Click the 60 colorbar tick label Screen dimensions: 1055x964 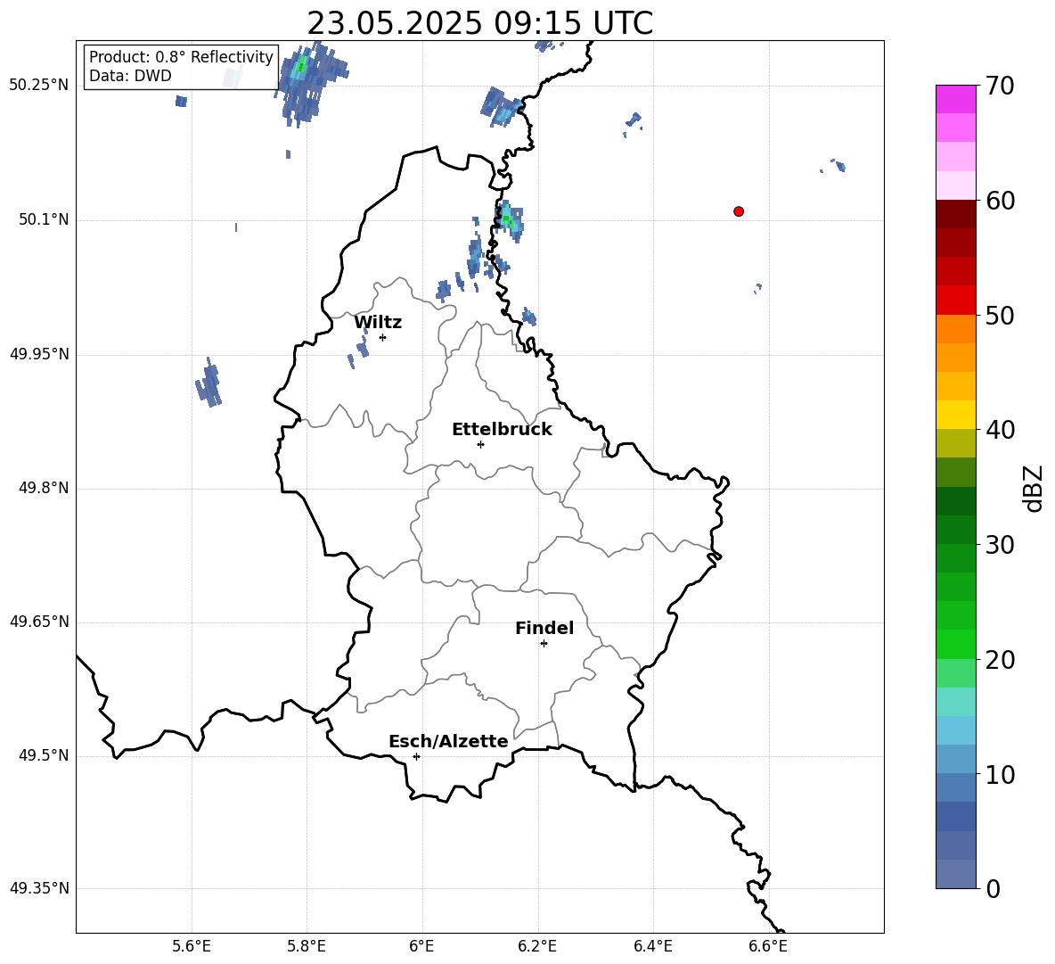(x=1000, y=201)
